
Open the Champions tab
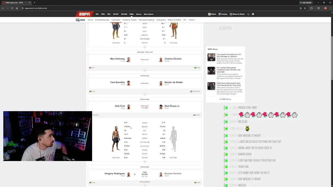click(161, 20)
